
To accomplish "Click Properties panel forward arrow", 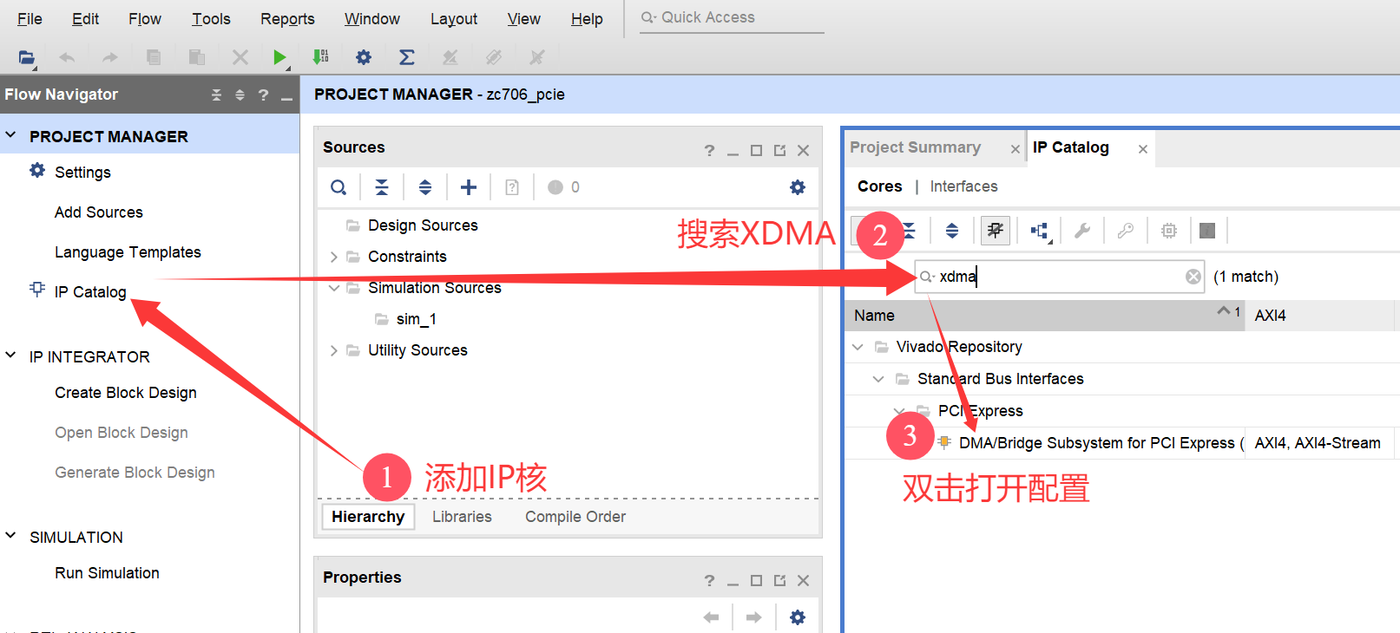I will [753, 617].
